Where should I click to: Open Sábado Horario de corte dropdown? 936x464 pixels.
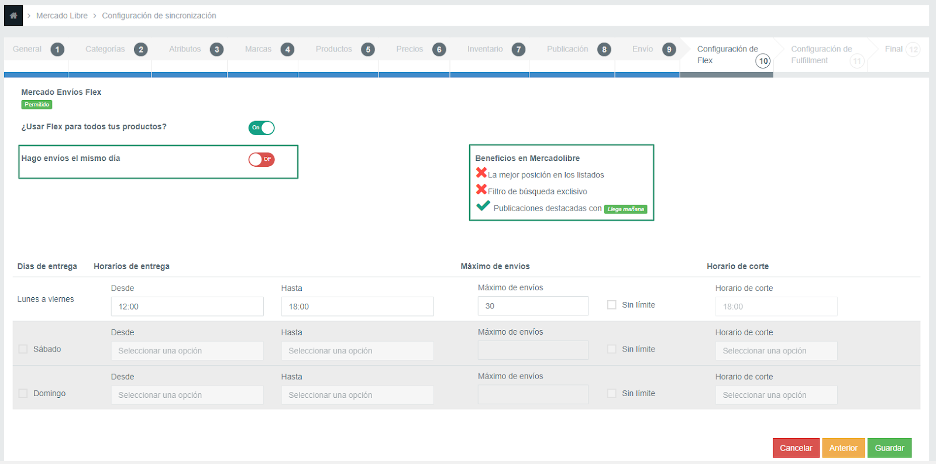point(776,351)
